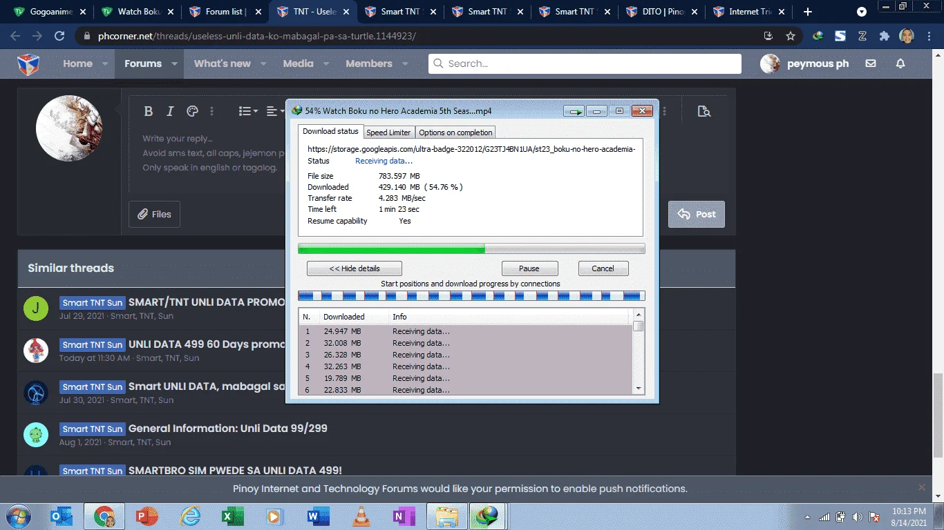The width and height of the screenshot is (944, 530).
Task: Expand the Home menu dropdown arrow
Action: (x=105, y=63)
